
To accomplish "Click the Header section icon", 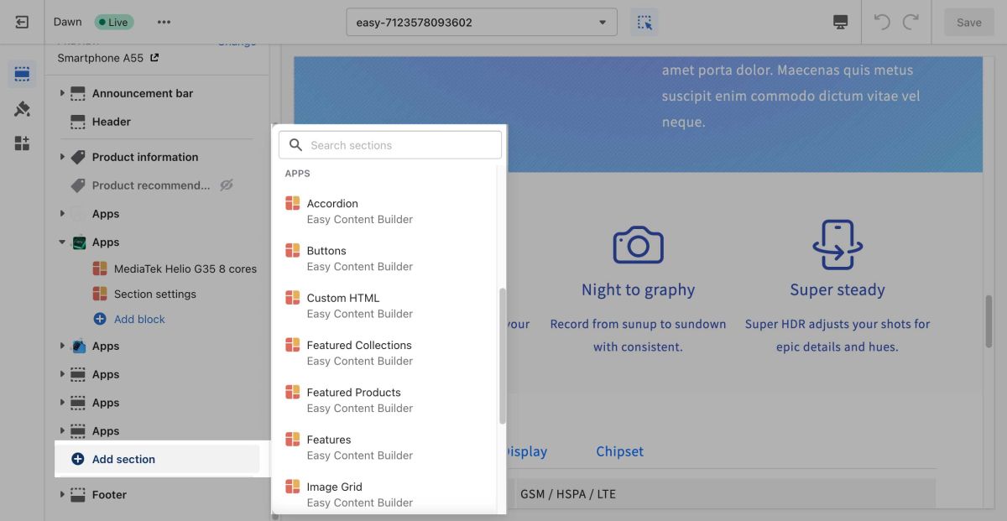I will [x=78, y=122].
